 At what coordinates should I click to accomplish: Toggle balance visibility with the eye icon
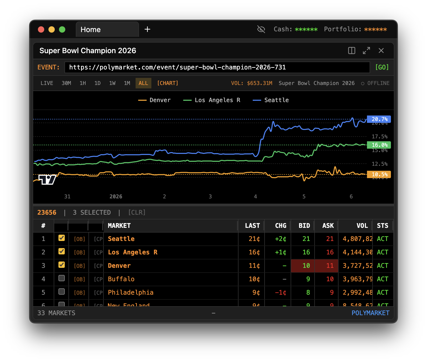coord(261,29)
